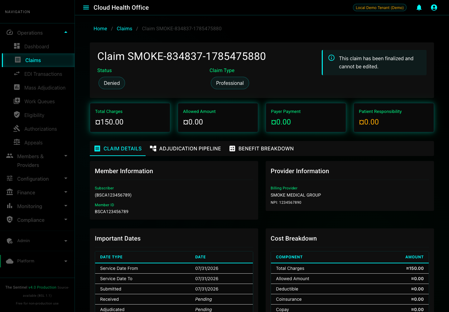Click the Appeals balance scale icon

click(17, 142)
